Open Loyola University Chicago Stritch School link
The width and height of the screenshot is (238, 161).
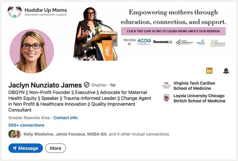[x=199, y=98]
